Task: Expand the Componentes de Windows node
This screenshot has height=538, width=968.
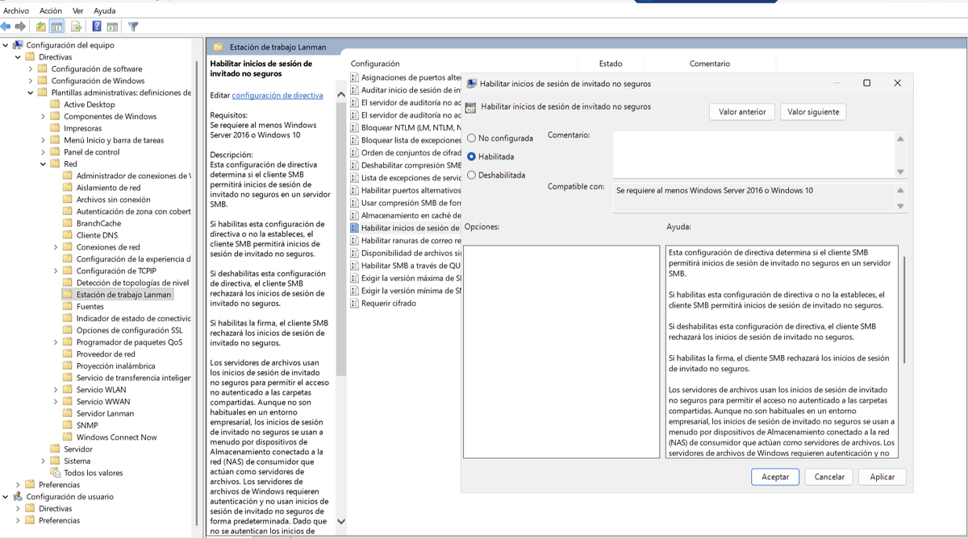Action: 44,117
